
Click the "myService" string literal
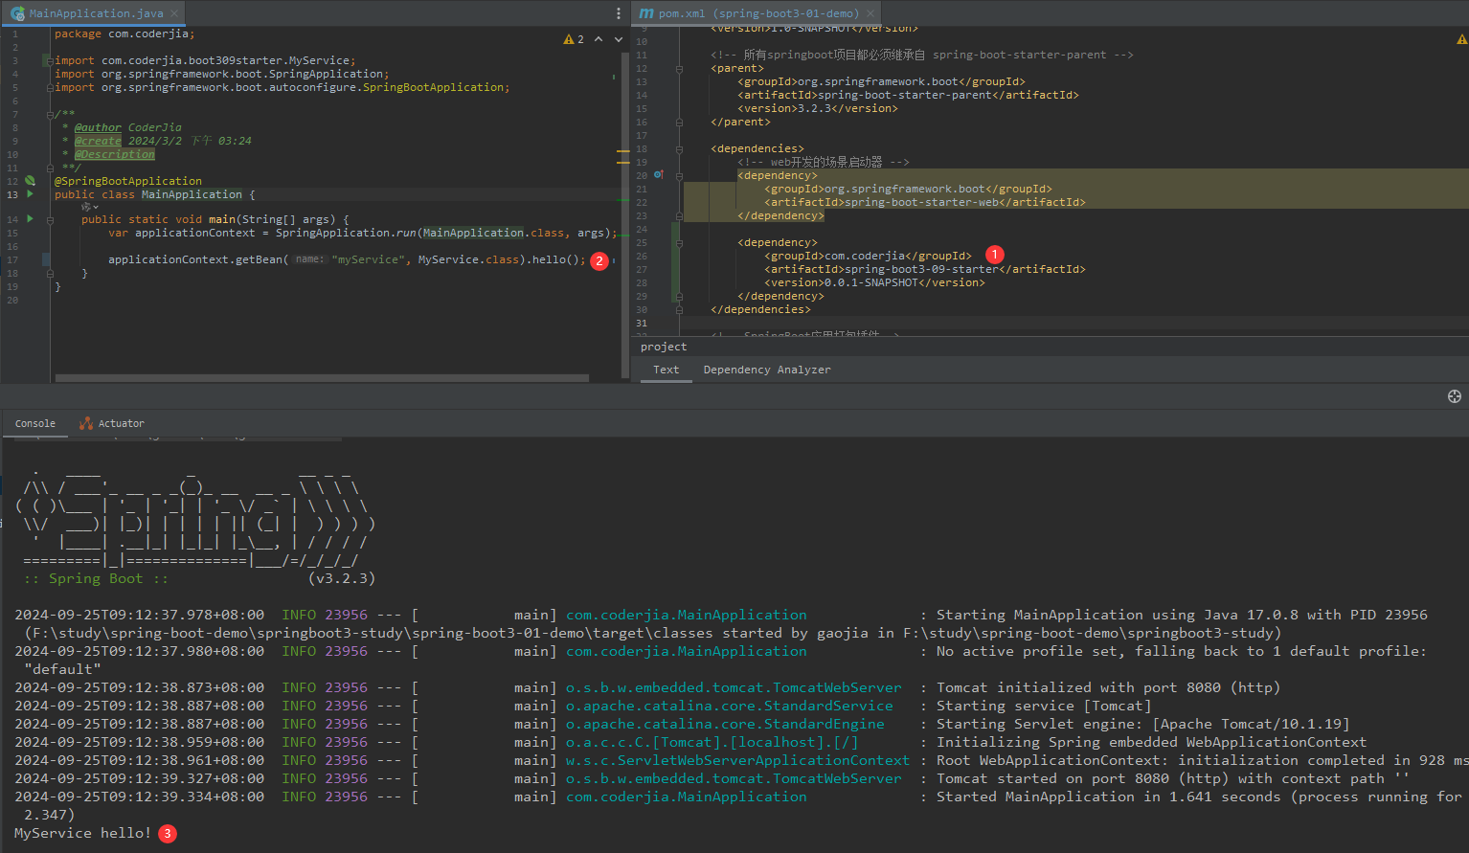point(368,259)
